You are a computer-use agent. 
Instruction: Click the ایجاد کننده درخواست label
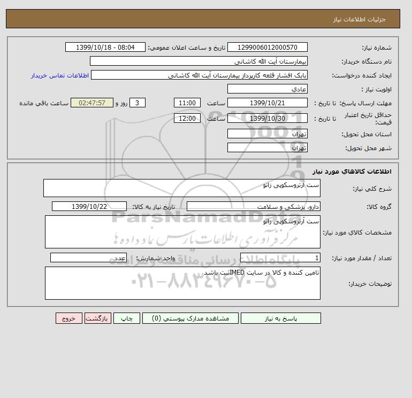click(362, 75)
